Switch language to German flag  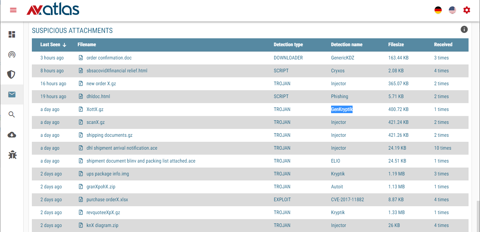click(x=438, y=10)
